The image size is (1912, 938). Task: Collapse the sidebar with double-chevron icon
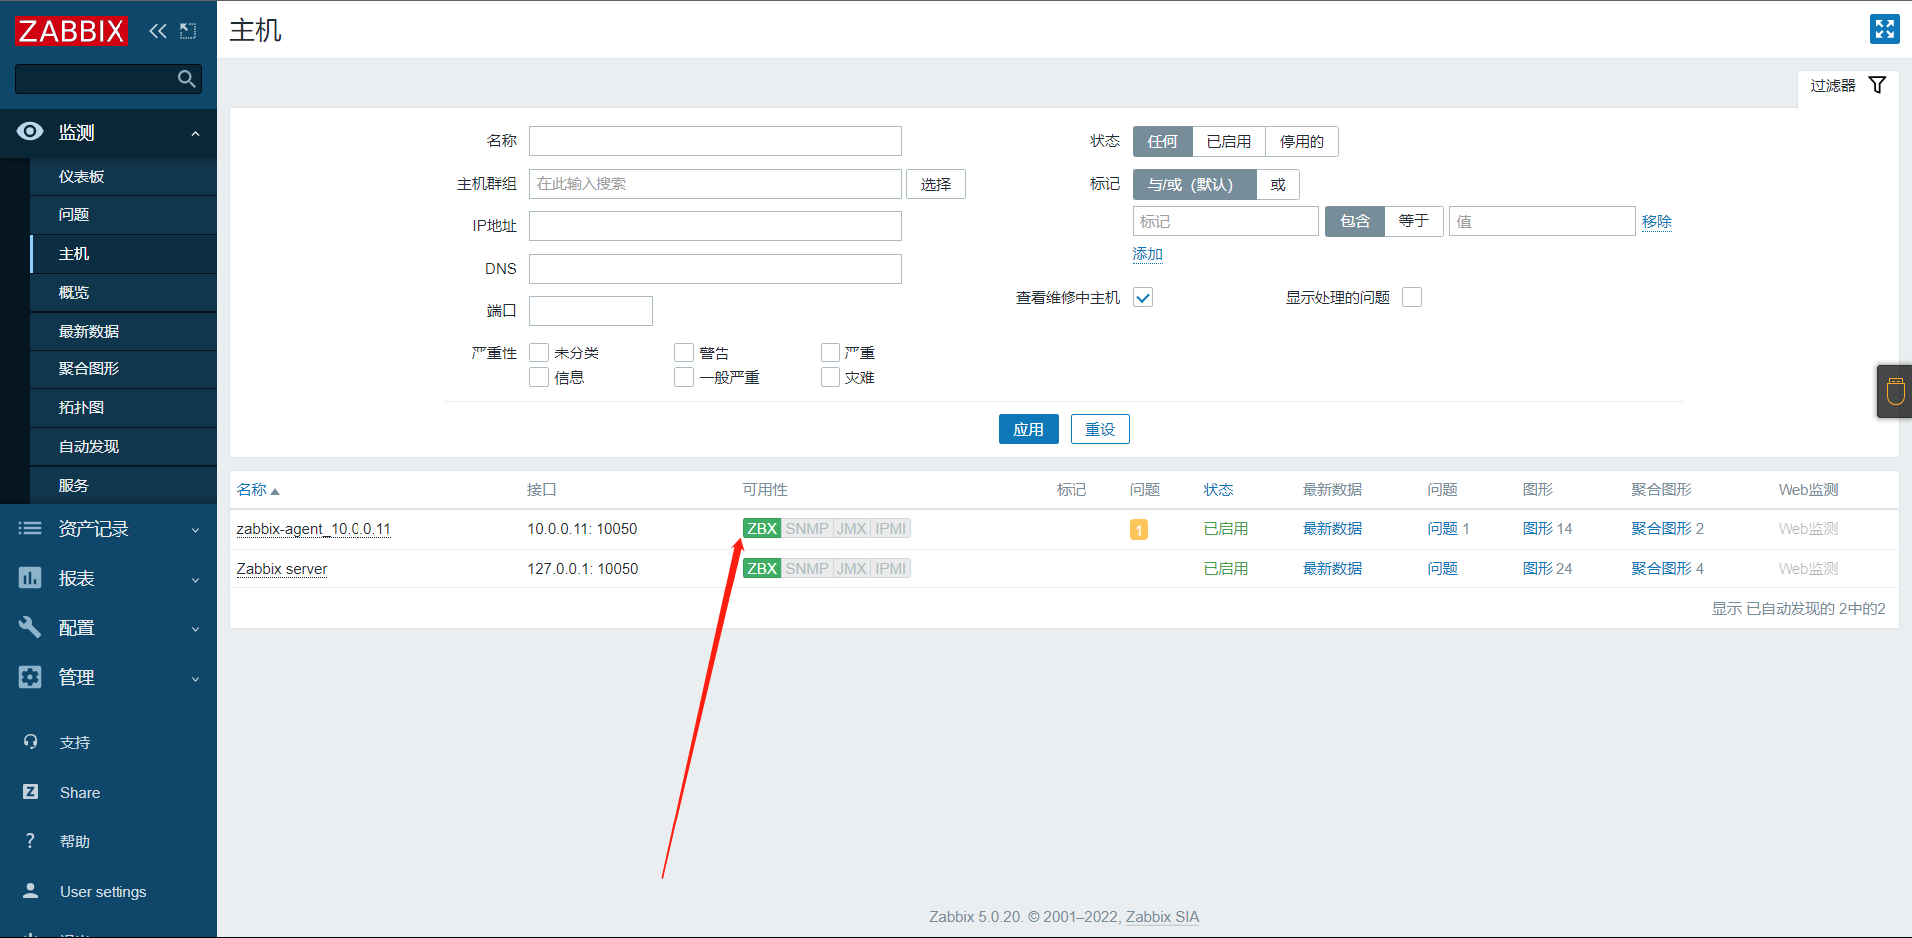158,31
